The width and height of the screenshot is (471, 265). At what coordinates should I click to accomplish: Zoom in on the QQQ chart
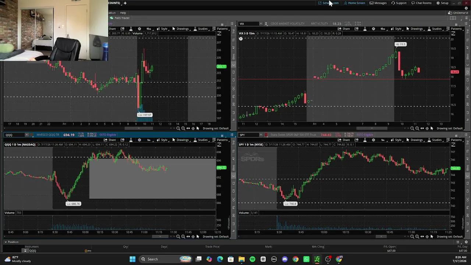pyautogui.click(x=183, y=237)
